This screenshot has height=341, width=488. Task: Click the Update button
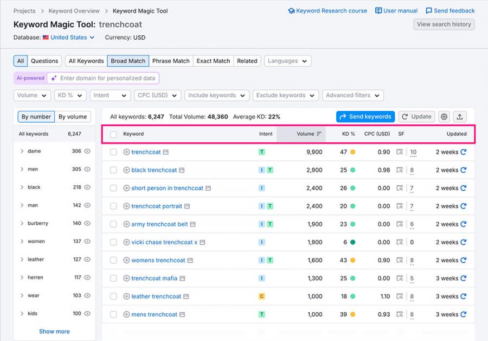(416, 117)
